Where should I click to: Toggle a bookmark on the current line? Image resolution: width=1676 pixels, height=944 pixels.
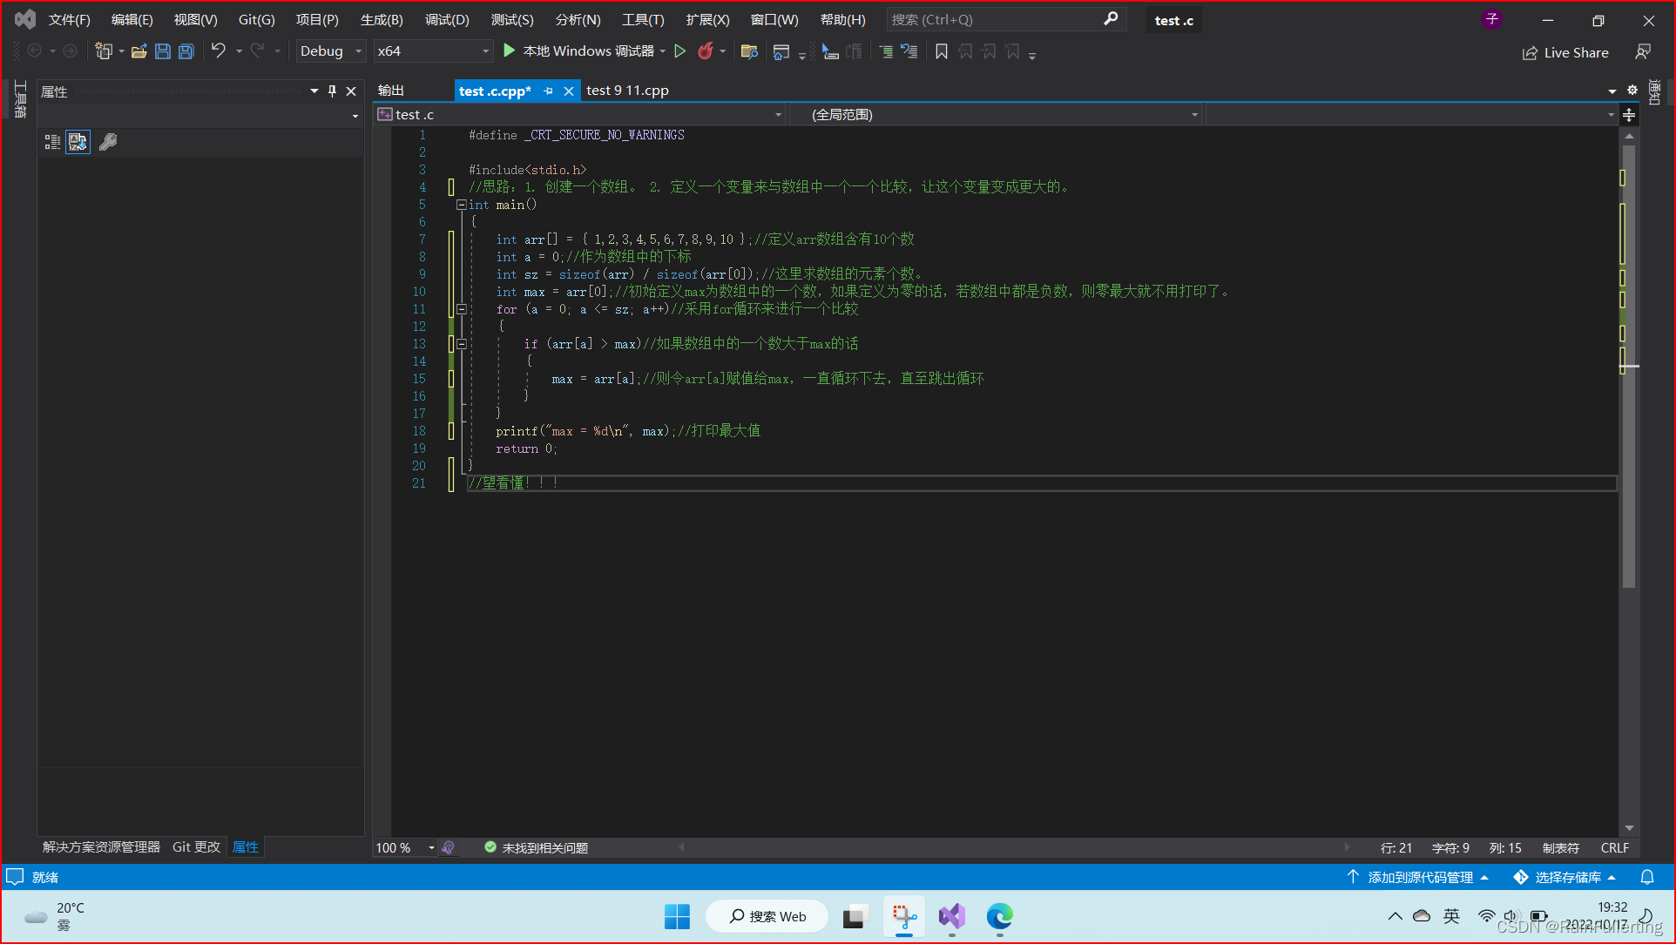(x=942, y=52)
